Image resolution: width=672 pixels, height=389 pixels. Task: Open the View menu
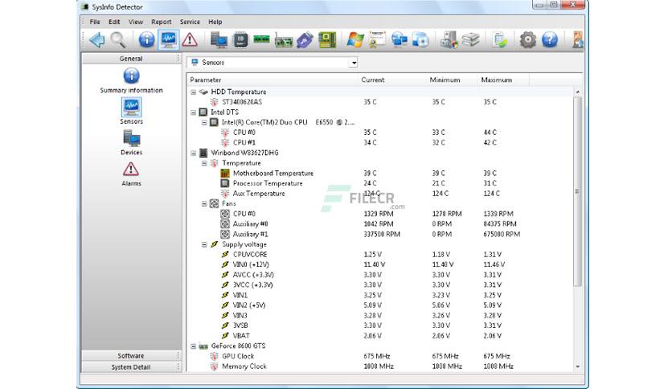coord(135,22)
